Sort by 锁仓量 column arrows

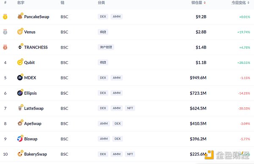click(205, 3)
